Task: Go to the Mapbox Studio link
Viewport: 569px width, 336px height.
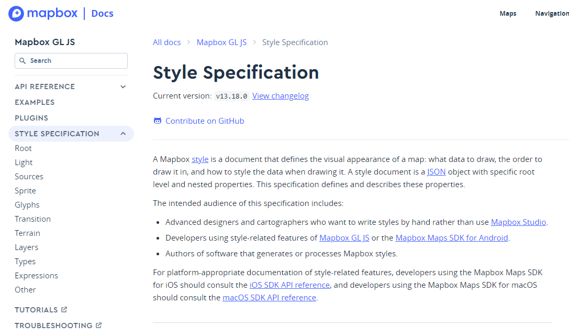Action: [x=518, y=222]
